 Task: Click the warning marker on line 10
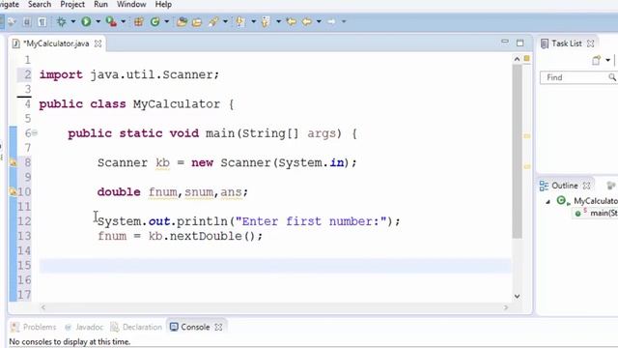tap(13, 191)
